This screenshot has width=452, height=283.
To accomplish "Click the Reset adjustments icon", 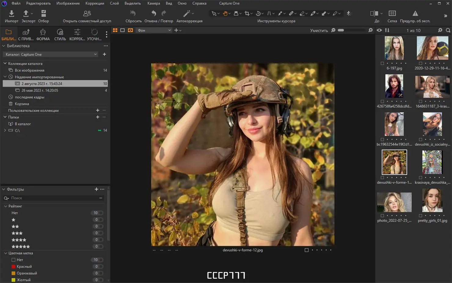I will (133, 13).
